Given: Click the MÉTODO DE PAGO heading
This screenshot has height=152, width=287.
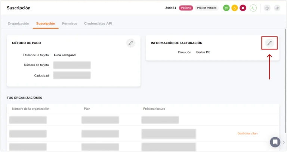Looking at the screenshot, I should (27, 43).
